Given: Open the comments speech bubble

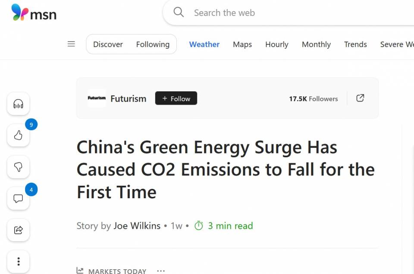Looking at the screenshot, I should [x=18, y=199].
